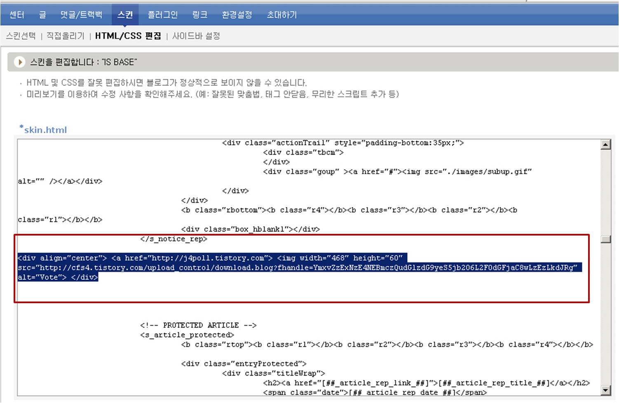Select HTML/CSS 편집 submenu
619x403 pixels.
pos(128,36)
